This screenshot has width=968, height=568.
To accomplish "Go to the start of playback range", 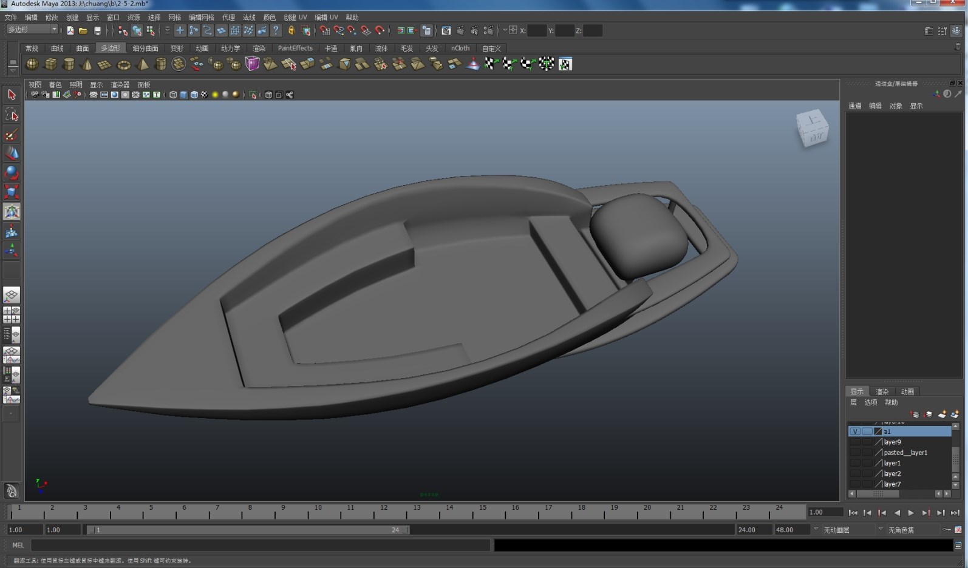I will coord(853,513).
